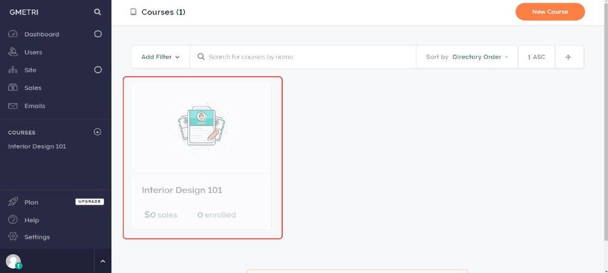The image size is (608, 273).
Task: Click the $0 sales figure on course card
Action: [x=161, y=215]
